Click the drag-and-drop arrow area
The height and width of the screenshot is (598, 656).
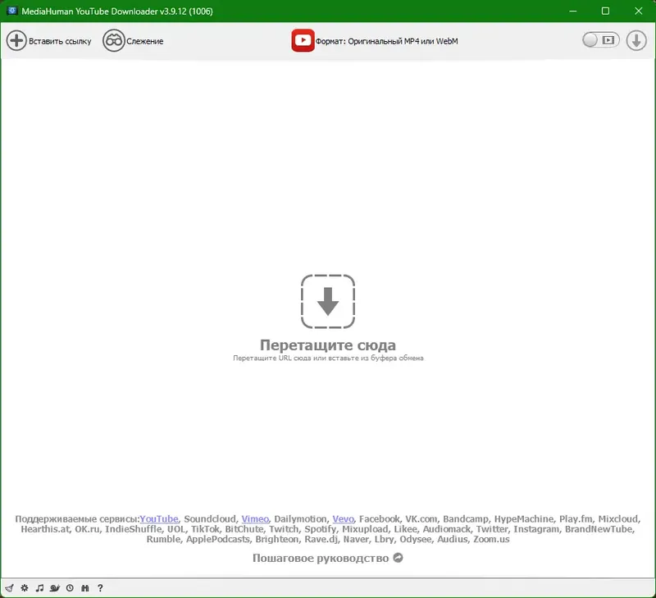(328, 302)
